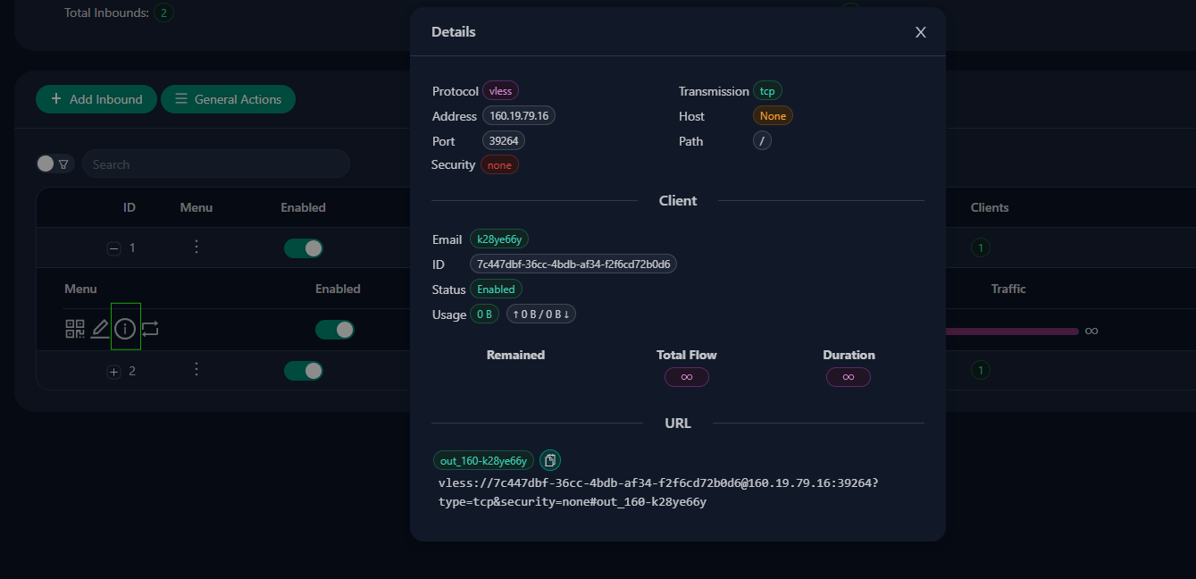The height and width of the screenshot is (579, 1196).
Task: Close the Details dialog with the X
Action: tap(920, 32)
